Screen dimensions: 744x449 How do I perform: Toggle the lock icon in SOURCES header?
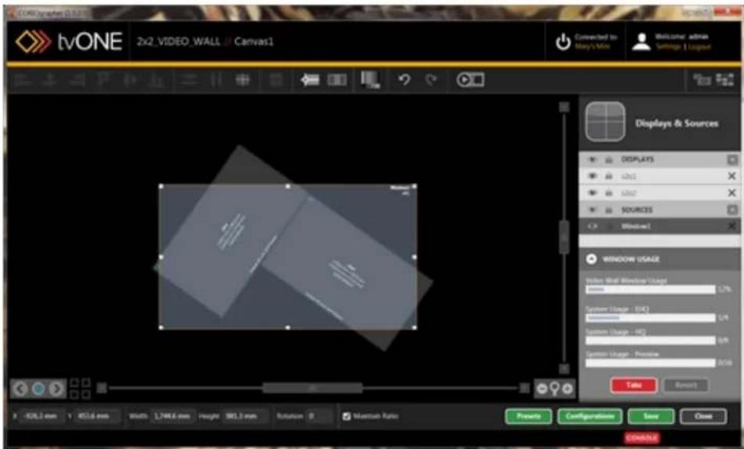coord(608,210)
